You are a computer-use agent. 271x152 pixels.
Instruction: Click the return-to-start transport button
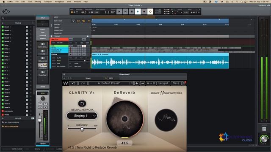(x=119, y=11)
